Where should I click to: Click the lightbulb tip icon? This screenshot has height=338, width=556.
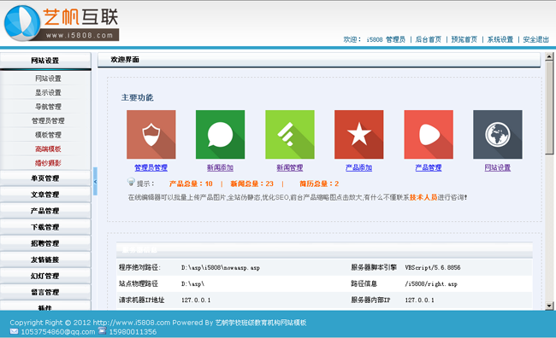pyautogui.click(x=131, y=182)
